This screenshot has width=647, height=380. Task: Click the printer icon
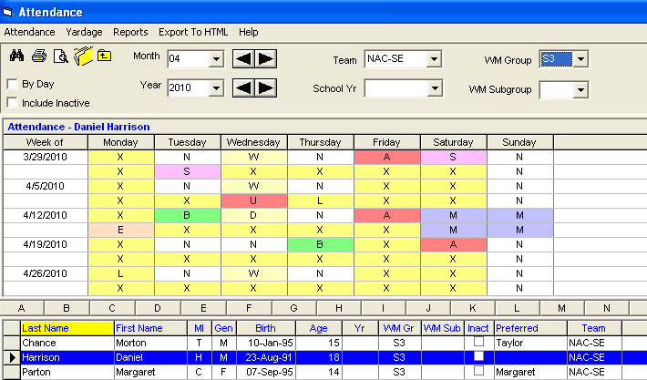coord(38,56)
